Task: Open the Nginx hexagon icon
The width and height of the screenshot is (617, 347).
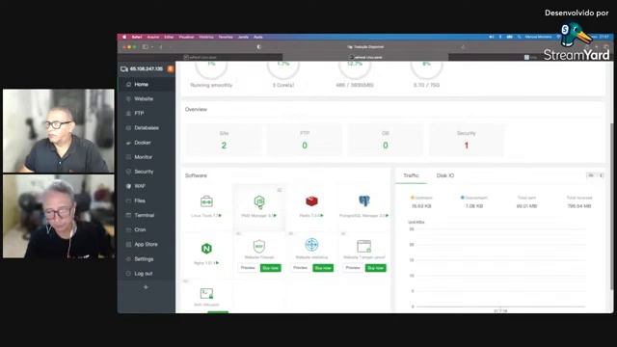Action: coord(206,249)
